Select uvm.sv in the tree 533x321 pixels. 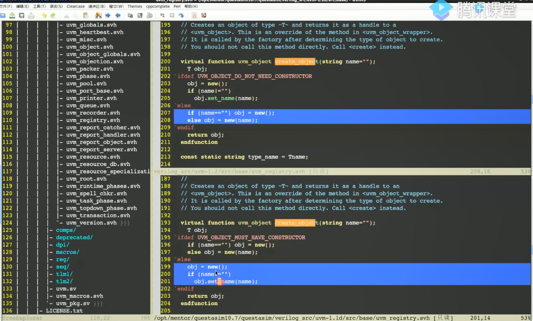[66, 289]
